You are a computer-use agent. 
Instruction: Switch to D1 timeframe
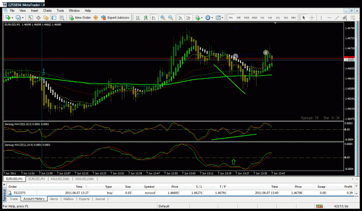(x=278, y=17)
